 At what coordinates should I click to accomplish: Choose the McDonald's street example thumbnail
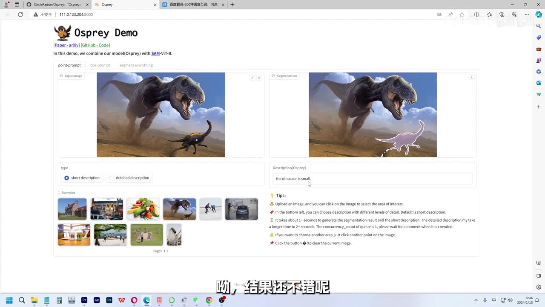(106, 209)
